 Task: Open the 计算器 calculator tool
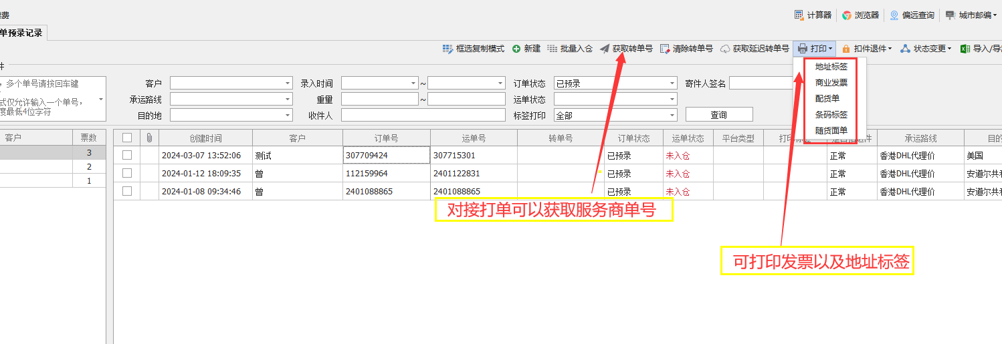click(x=799, y=15)
